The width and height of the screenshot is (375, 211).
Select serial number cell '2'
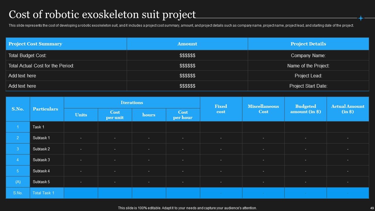[x=18, y=138]
